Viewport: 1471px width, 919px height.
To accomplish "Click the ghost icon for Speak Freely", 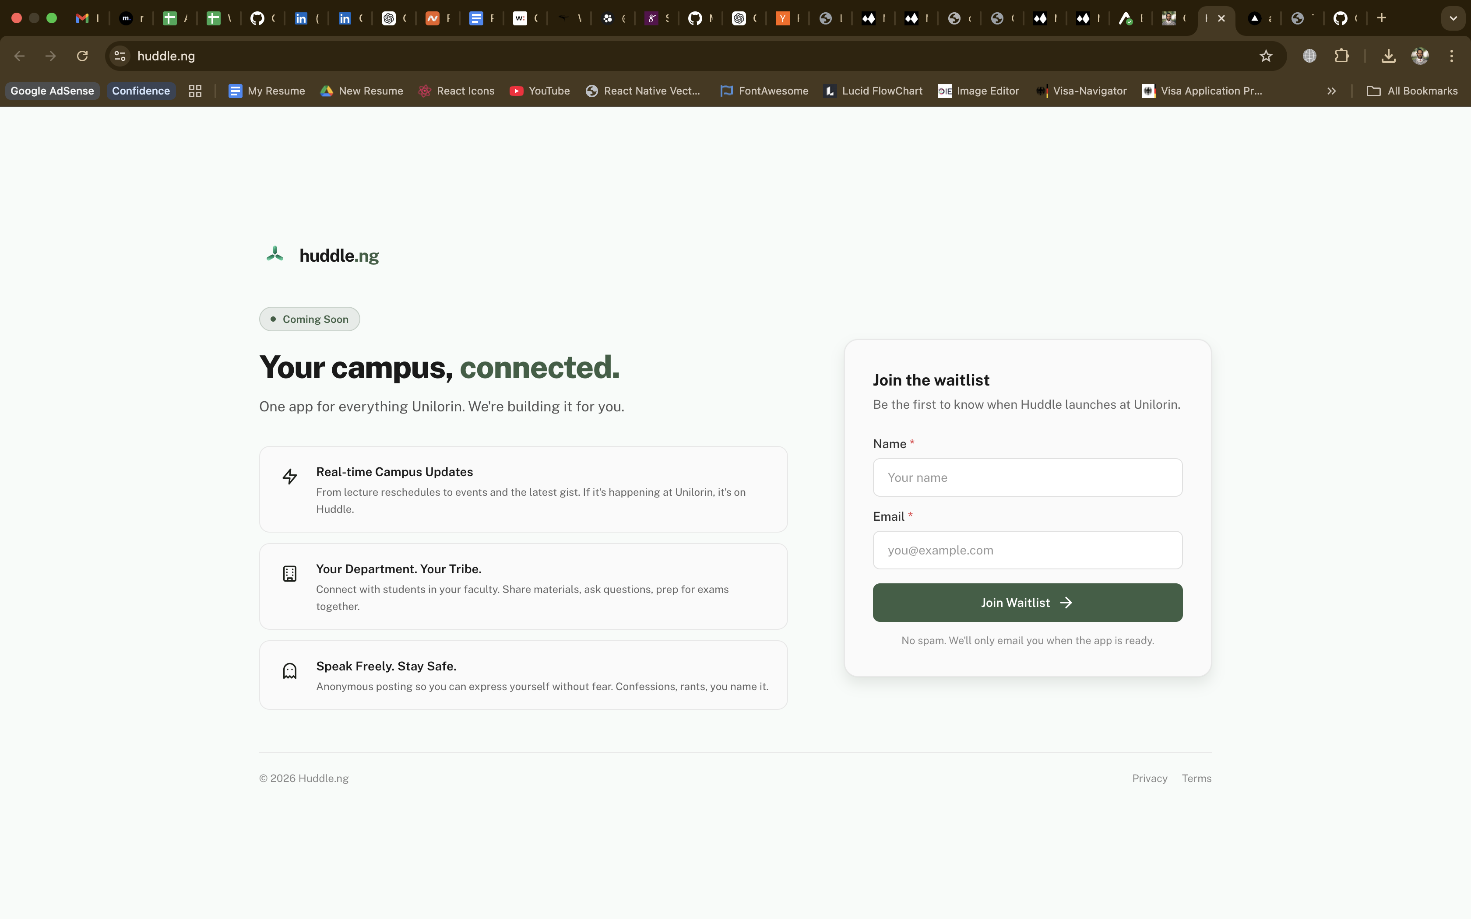I will (x=290, y=671).
